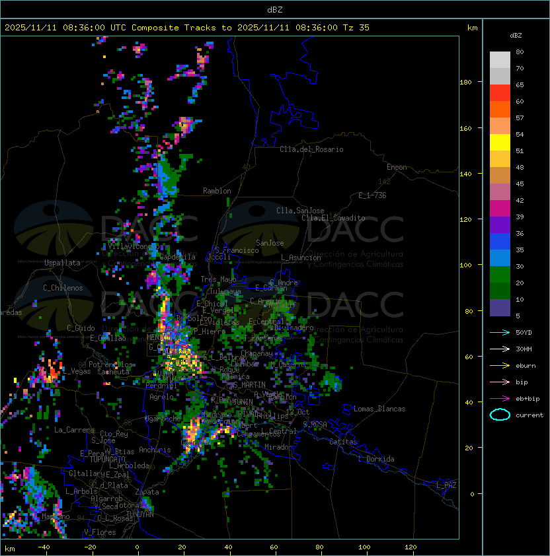
Task: Pick the red swatch below 65 dBZ
Action: [x=500, y=93]
